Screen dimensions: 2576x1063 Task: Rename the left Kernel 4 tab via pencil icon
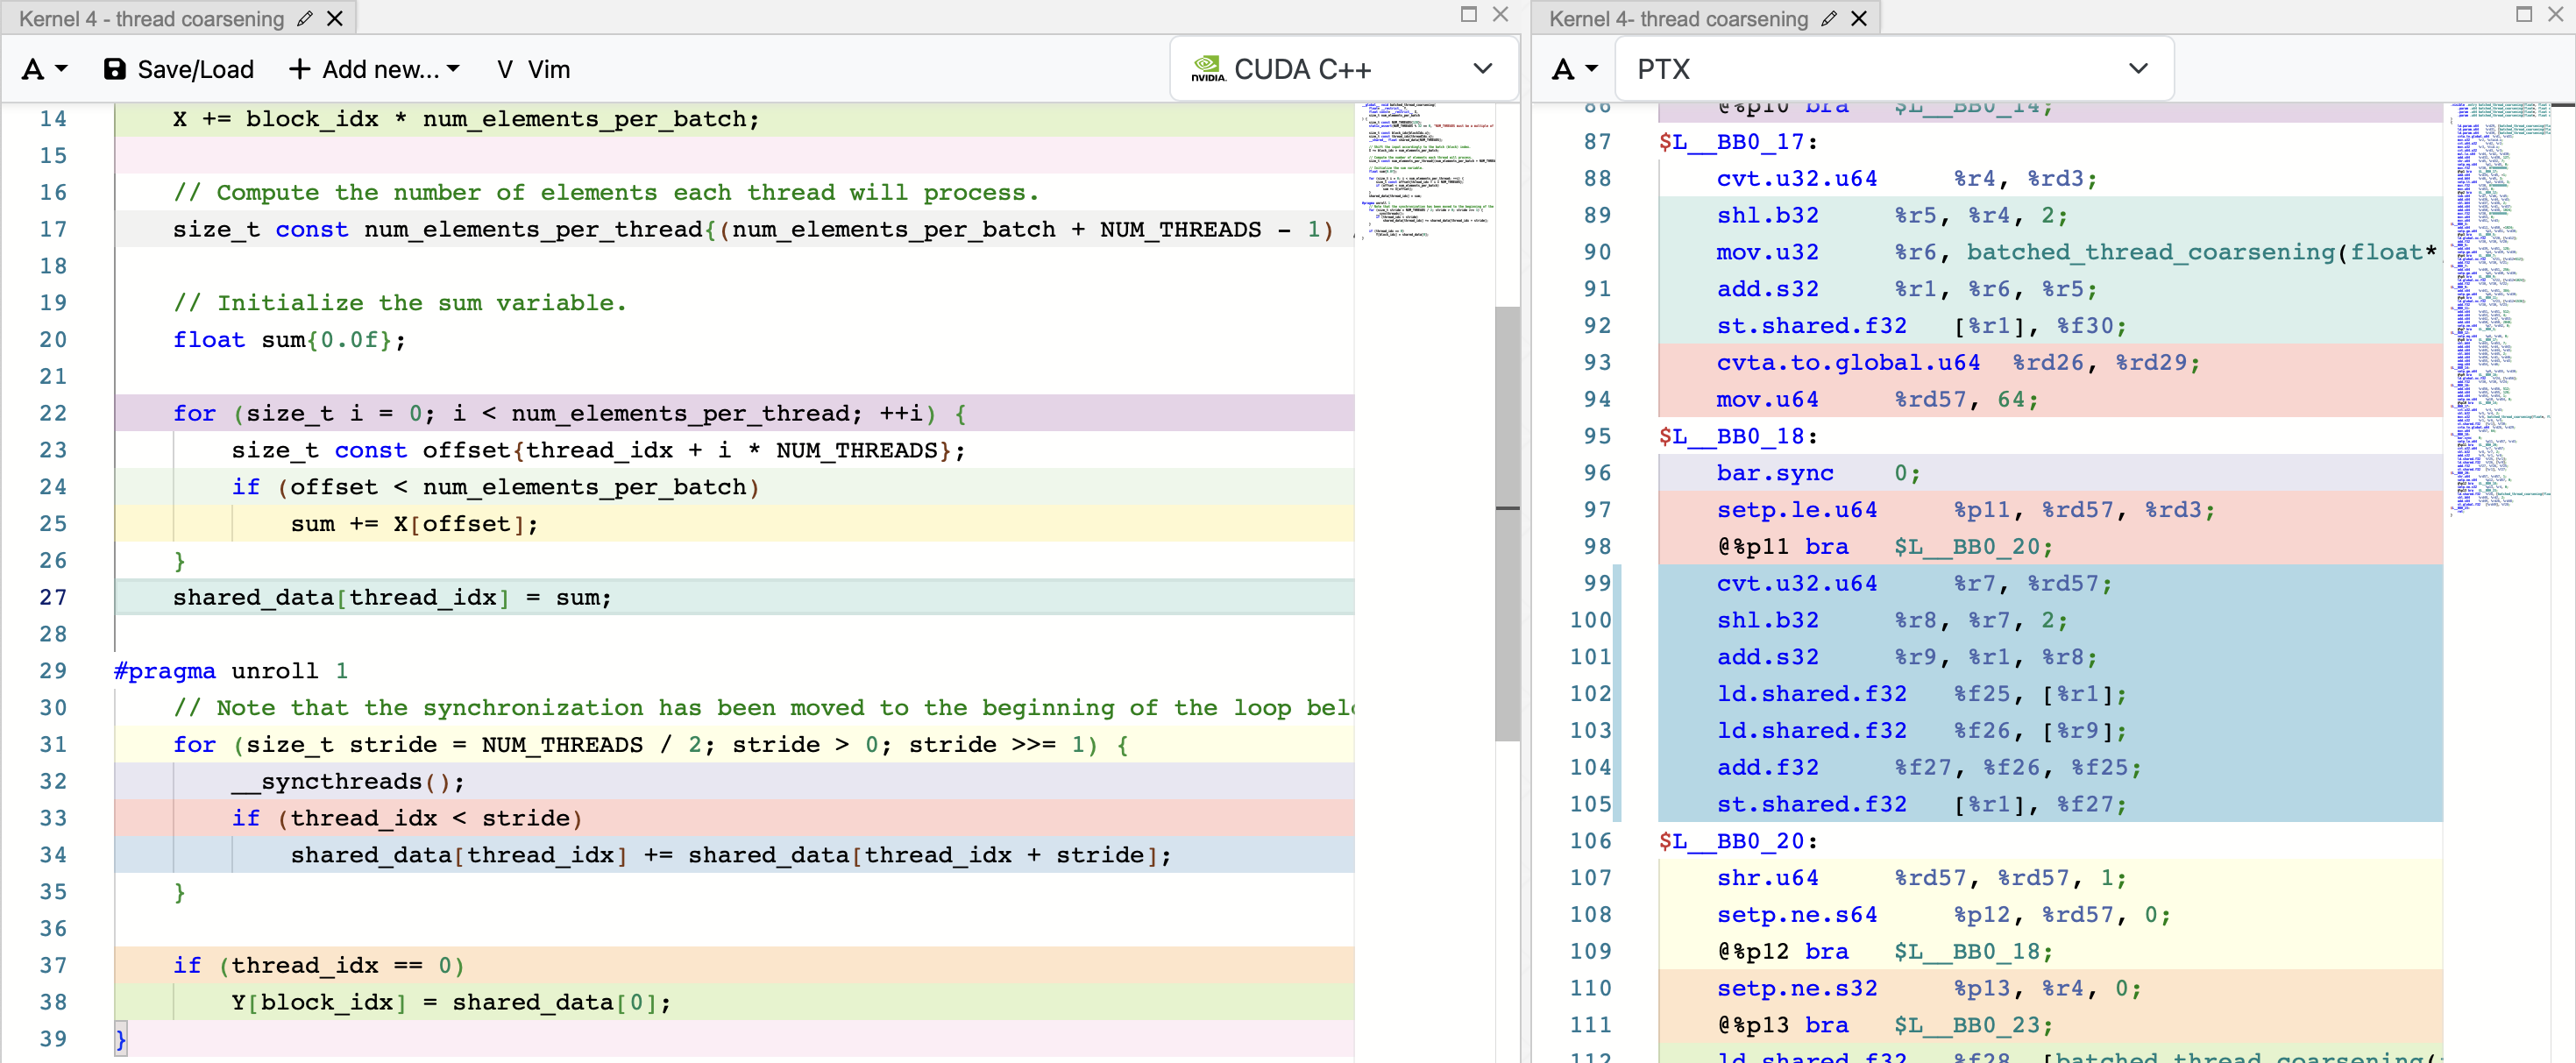(305, 17)
